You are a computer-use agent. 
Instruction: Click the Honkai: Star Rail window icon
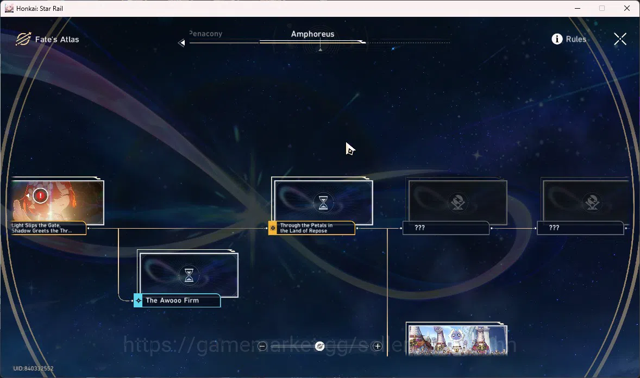click(x=9, y=8)
